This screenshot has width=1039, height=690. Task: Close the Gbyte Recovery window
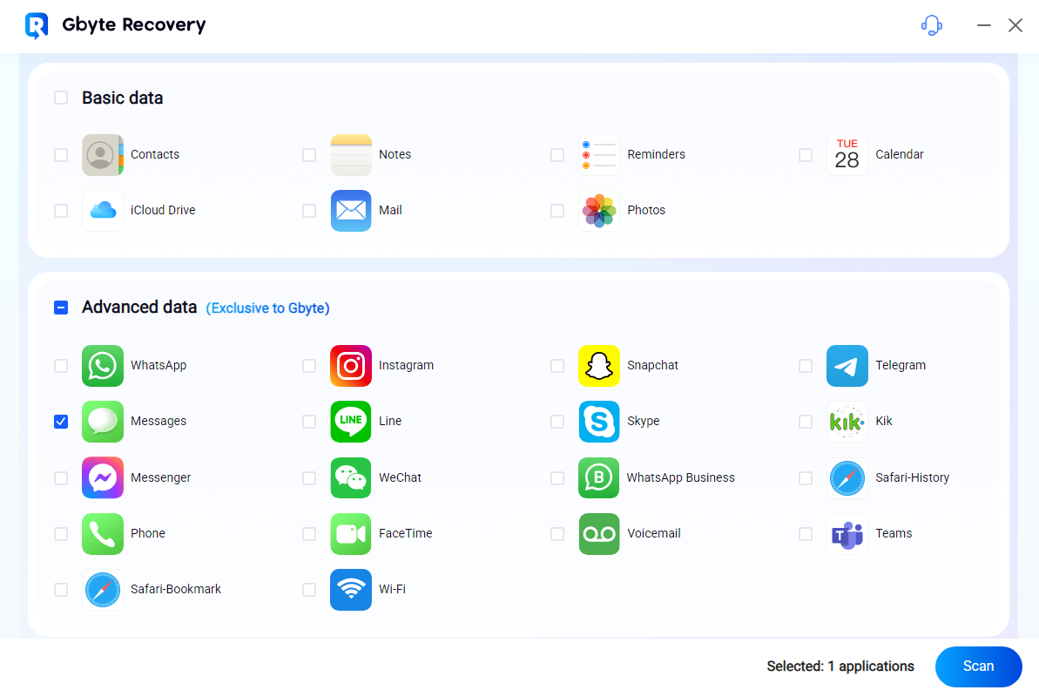pos(1015,25)
